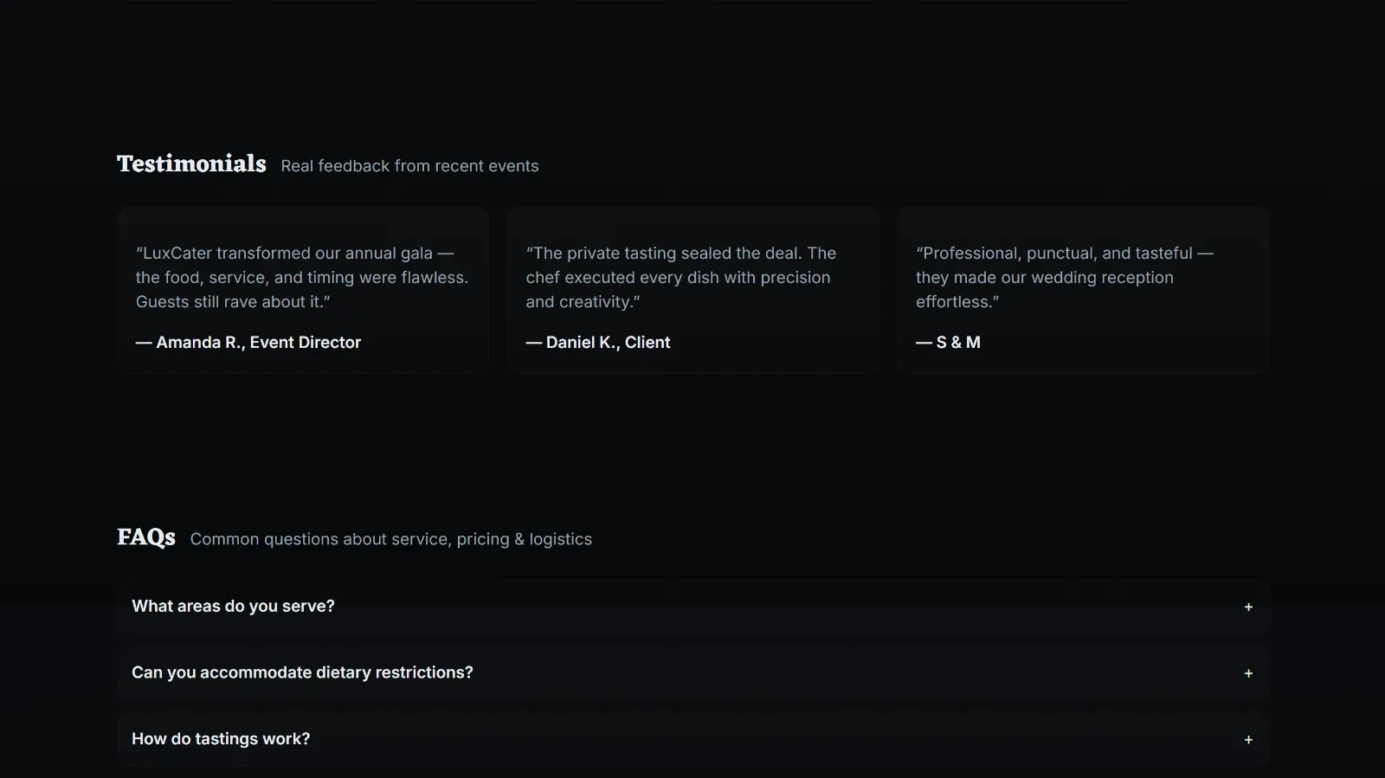This screenshot has width=1385, height=778.
Task: Click the word 'LuxCater' in the first testimonial
Action: click(177, 254)
